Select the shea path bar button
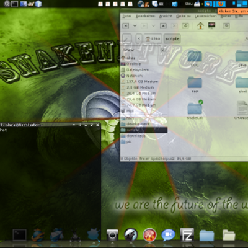Image resolution: width=248 pixels, height=248 pixels. [x=153, y=38]
